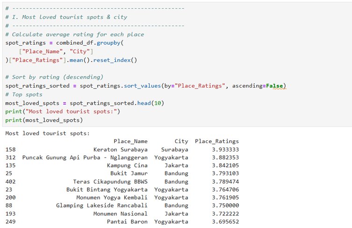This screenshot has height=228, width=352.
Task: Place cursor on combined_df.groupby call
Action: coord(89,42)
